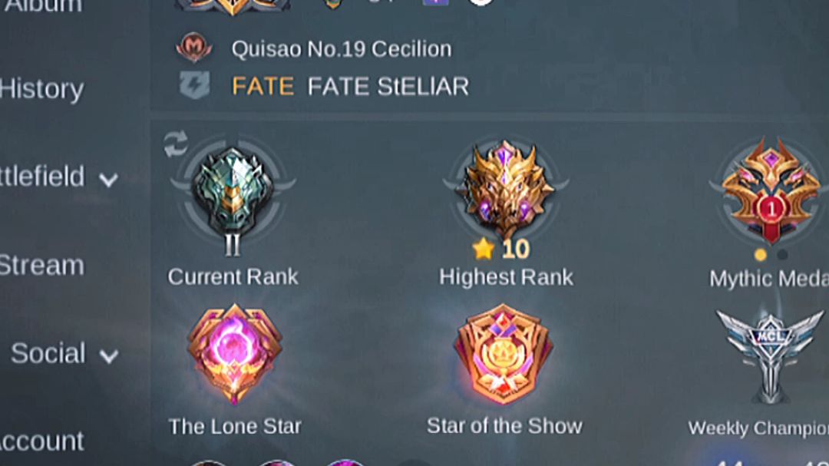Click the rank swap arrows icon
The width and height of the screenshot is (829, 466).
pos(176,144)
